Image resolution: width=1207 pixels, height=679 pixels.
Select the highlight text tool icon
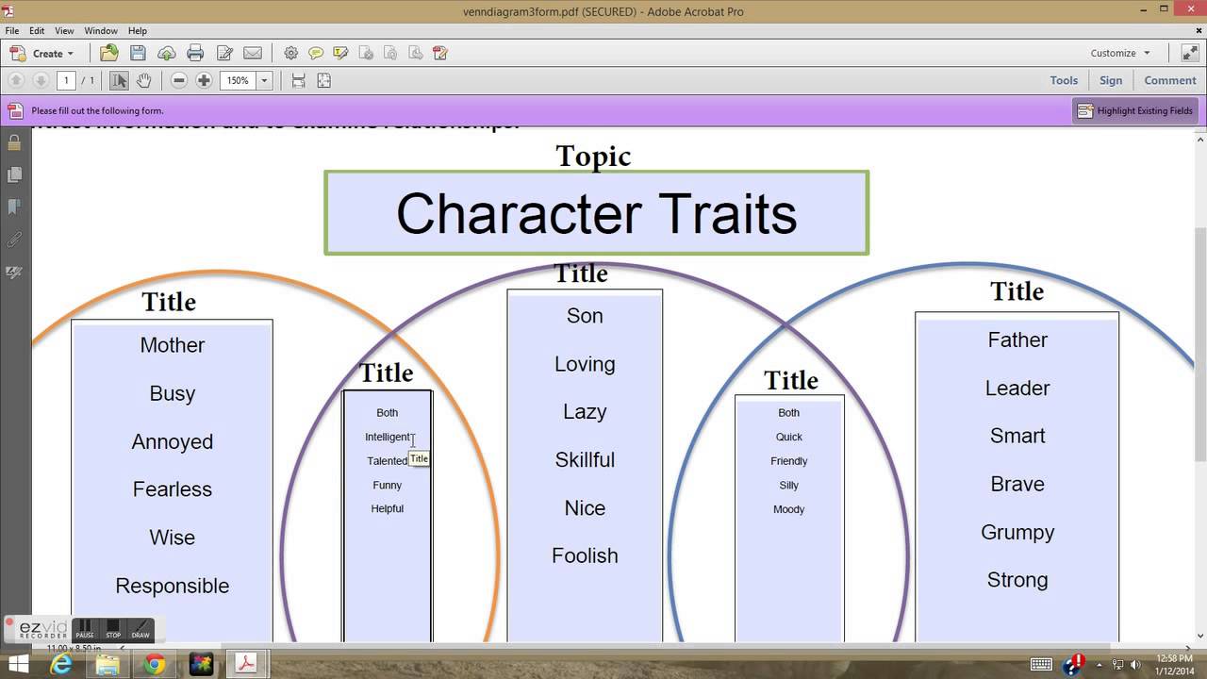click(340, 54)
